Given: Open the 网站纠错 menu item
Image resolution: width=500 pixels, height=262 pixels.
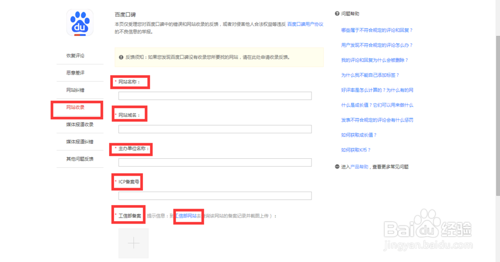Looking at the screenshot, I should (75, 90).
